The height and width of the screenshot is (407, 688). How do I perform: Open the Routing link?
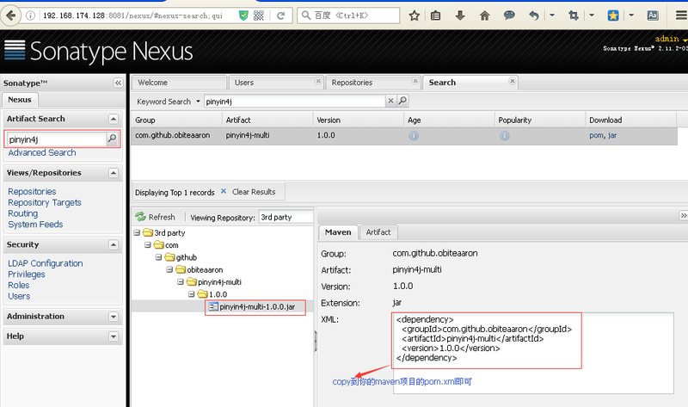coord(23,213)
